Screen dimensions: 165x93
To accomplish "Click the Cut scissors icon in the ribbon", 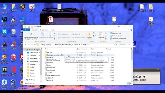I will 54,33.
